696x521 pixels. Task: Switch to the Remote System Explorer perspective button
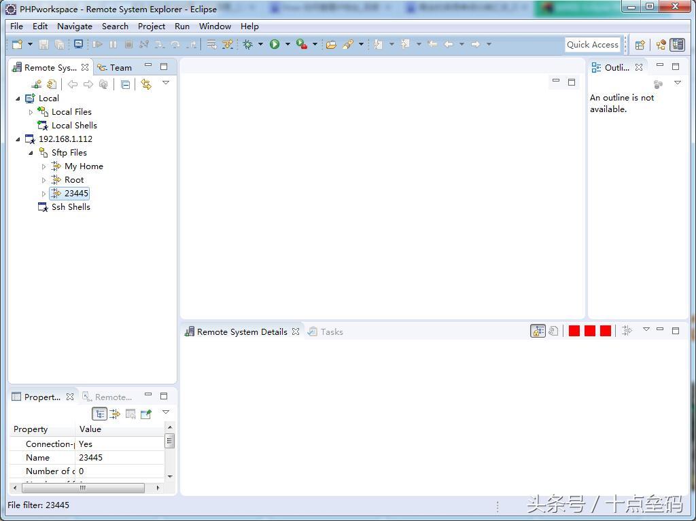678,44
